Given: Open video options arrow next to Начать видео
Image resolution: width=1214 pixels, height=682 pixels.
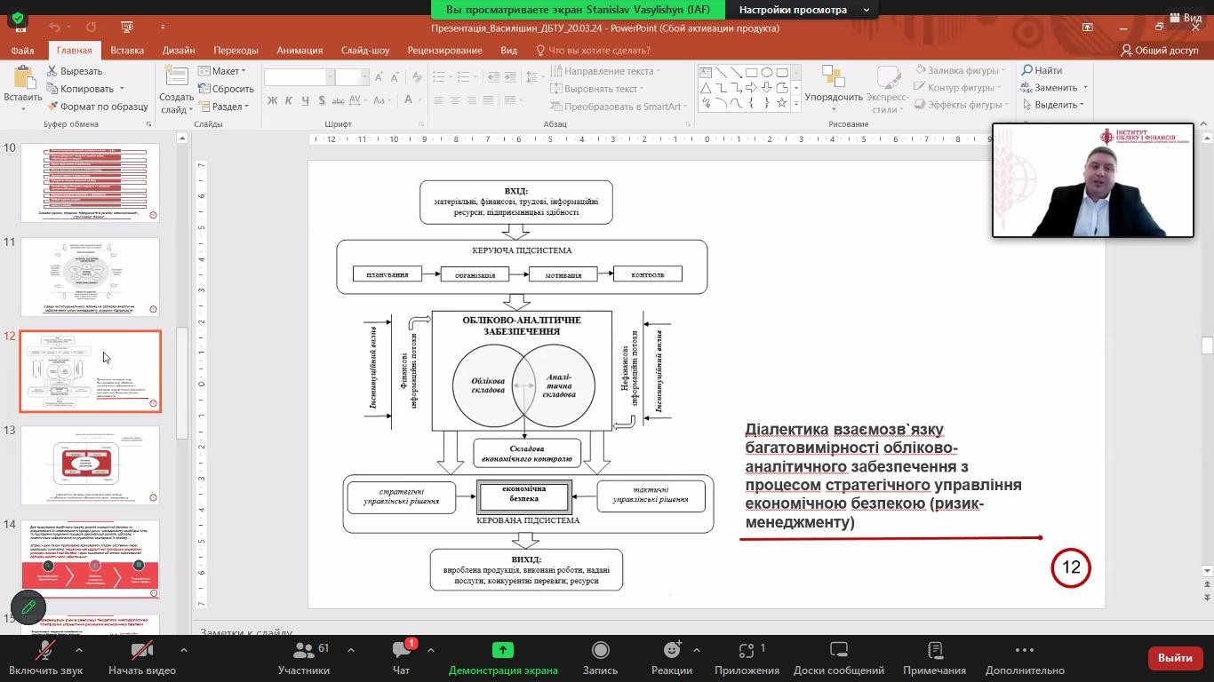Looking at the screenshot, I should click(x=184, y=650).
